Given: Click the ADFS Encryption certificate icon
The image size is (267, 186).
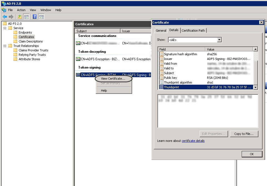Looking at the screenshot, I should [78, 59].
